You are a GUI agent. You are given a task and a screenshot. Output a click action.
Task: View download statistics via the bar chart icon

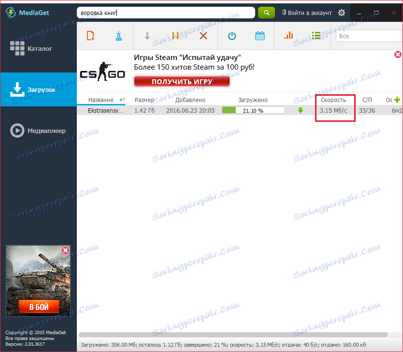[288, 35]
